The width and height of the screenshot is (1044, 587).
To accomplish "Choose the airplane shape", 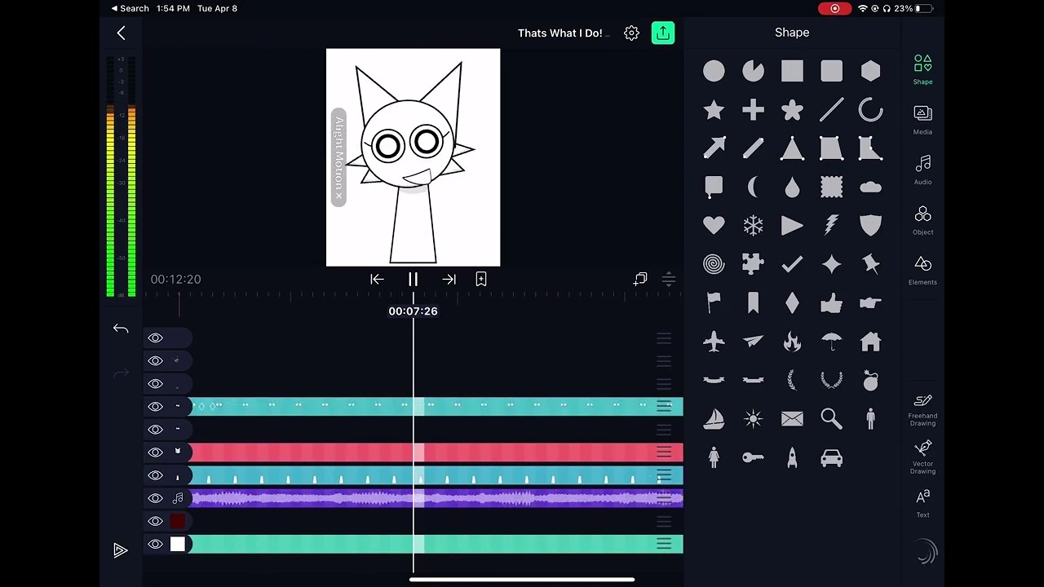I will tap(714, 342).
